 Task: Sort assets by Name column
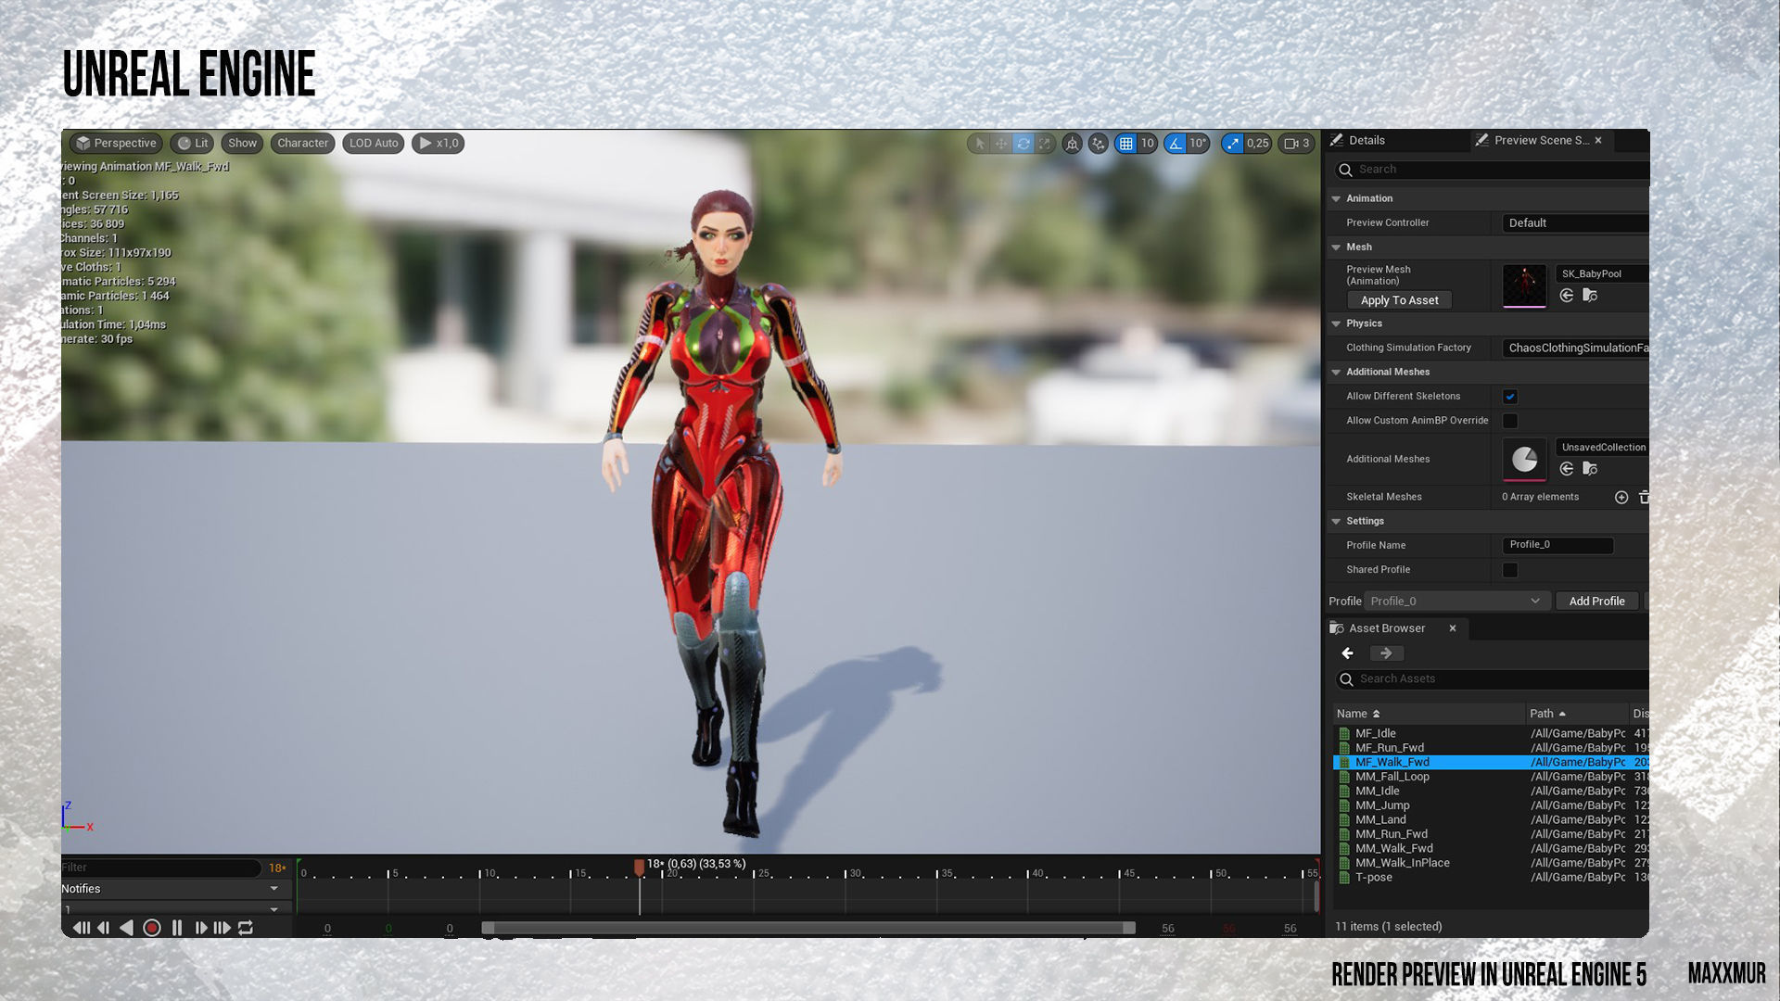[1429, 714]
